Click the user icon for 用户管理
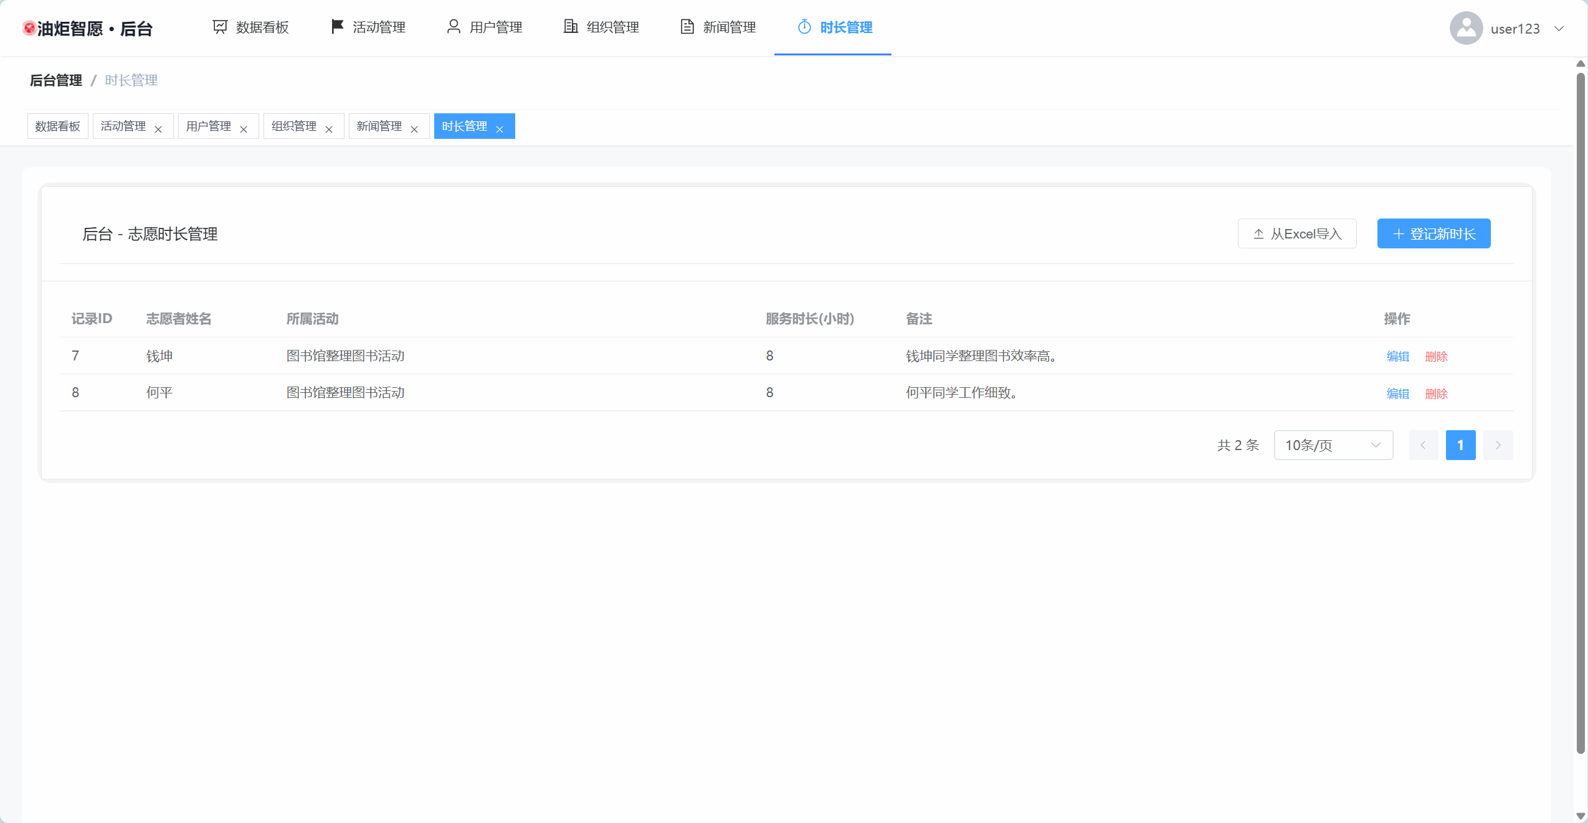Image resolution: width=1588 pixels, height=823 pixels. coord(454,27)
